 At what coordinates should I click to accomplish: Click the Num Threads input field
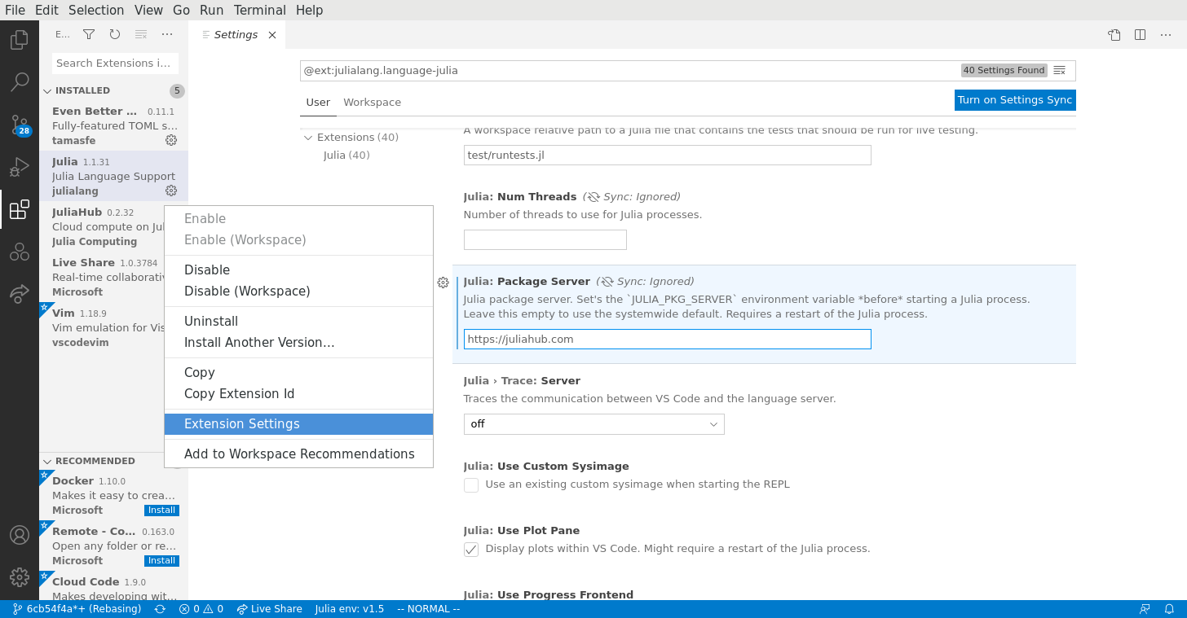click(x=545, y=240)
